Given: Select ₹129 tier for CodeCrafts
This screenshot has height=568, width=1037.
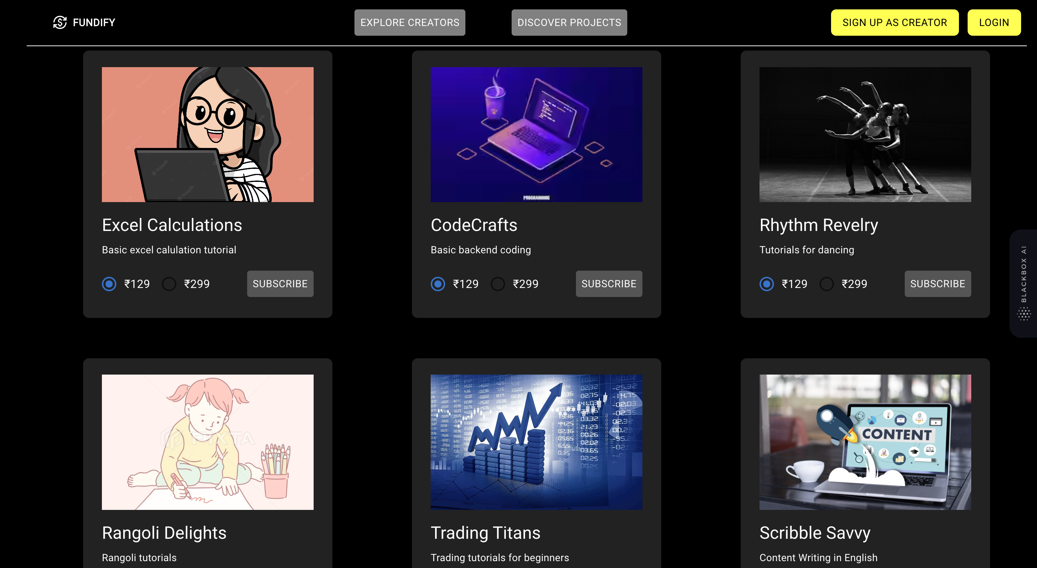Looking at the screenshot, I should click(x=438, y=284).
